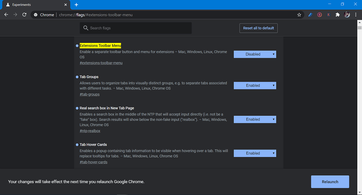Click the #tab-groups link
The height and width of the screenshot is (195, 362).
89,94
